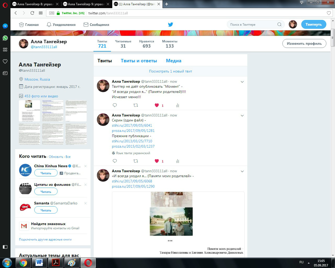
Task: Expand the first tweet's options chevron
Action: point(242,82)
